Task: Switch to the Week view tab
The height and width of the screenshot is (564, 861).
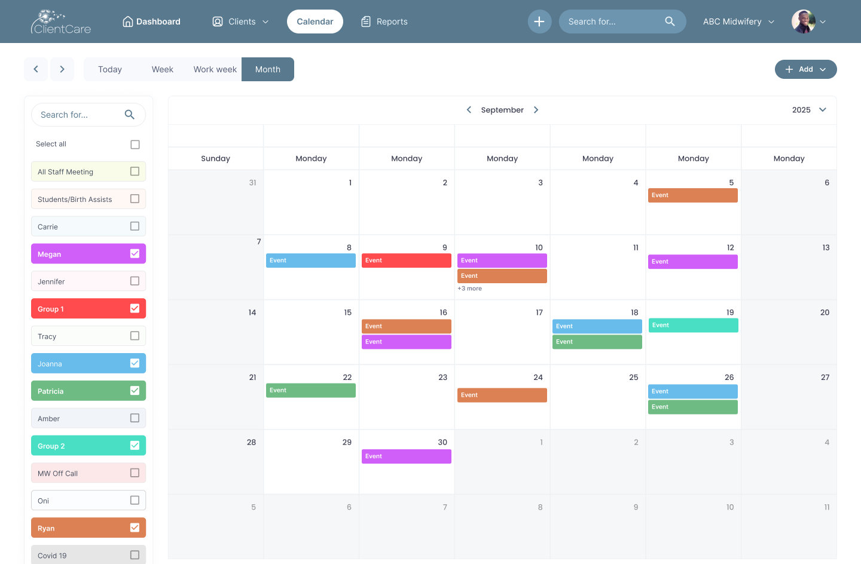Action: (162, 69)
